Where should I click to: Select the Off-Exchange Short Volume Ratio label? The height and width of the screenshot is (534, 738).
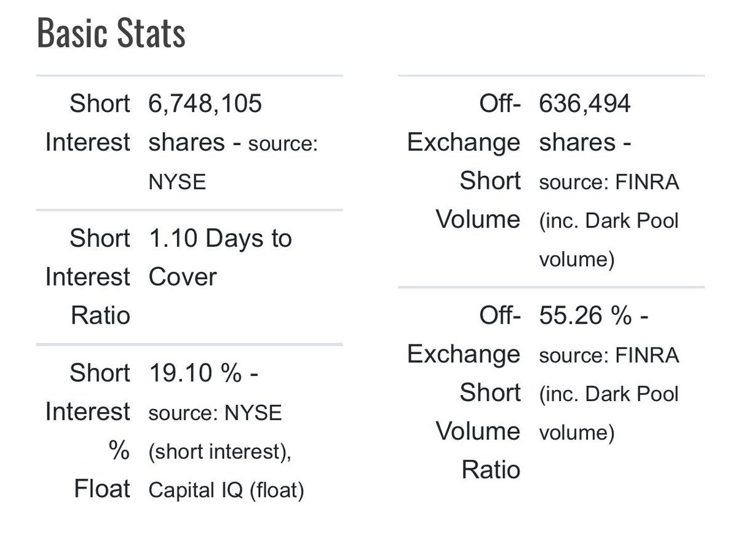[x=464, y=393]
